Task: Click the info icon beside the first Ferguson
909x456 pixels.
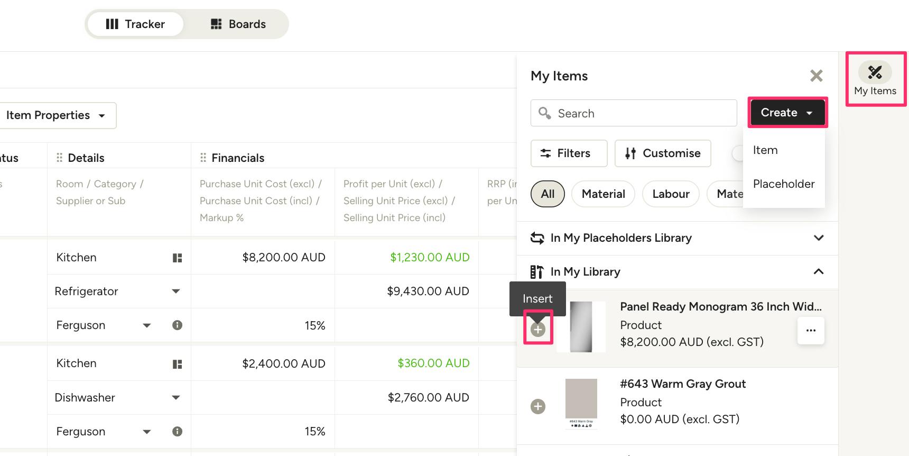Action: click(x=178, y=325)
